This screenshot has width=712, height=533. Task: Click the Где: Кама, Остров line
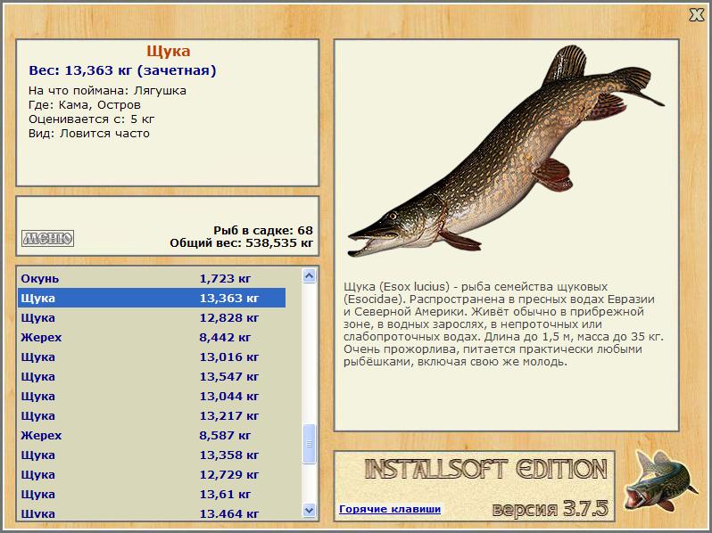pos(85,105)
